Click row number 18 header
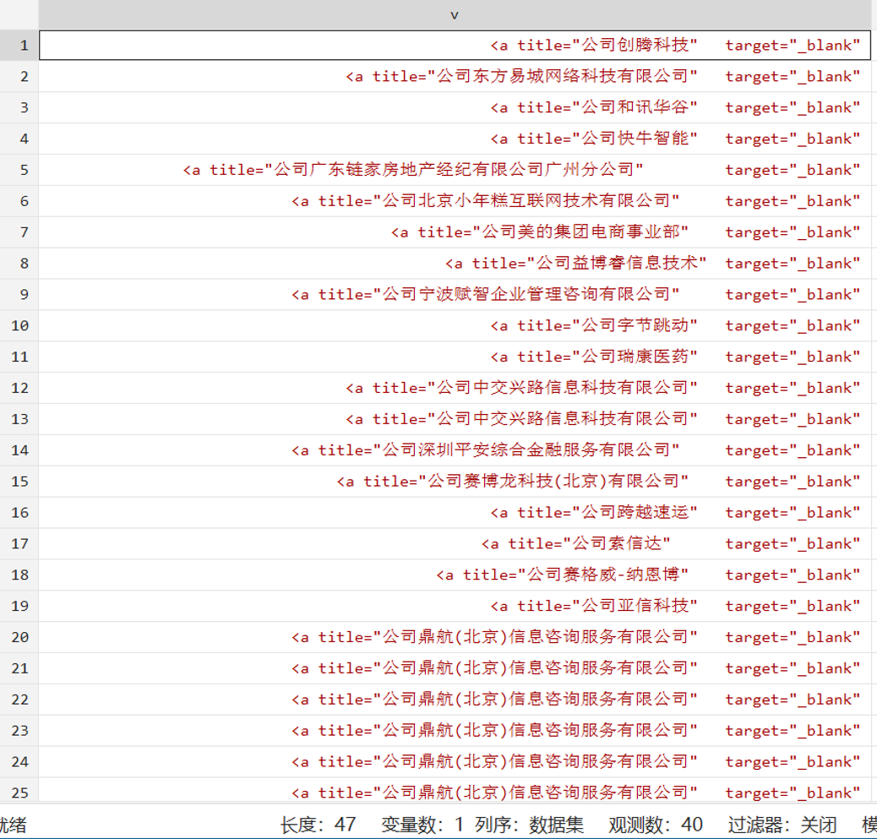877x839 pixels. (19, 575)
